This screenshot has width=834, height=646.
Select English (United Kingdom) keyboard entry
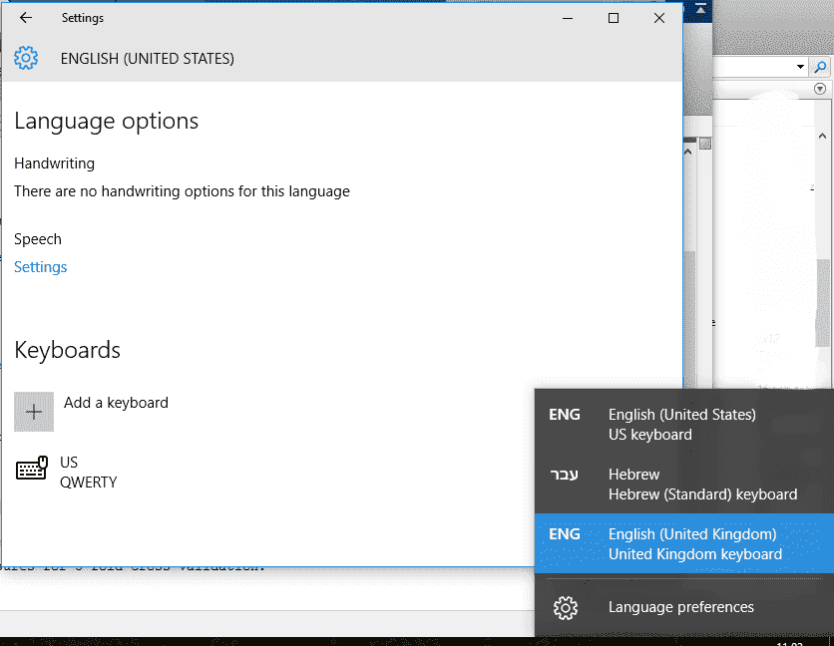pyautogui.click(x=684, y=543)
